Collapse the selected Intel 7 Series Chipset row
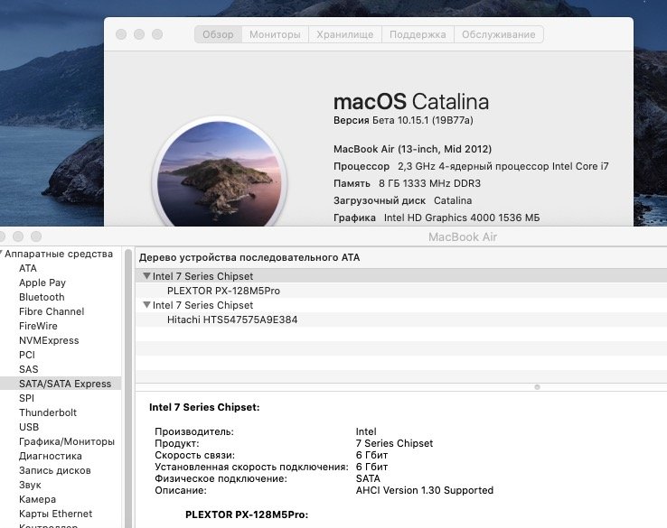Screen dimensions: 667x528 (x=146, y=276)
